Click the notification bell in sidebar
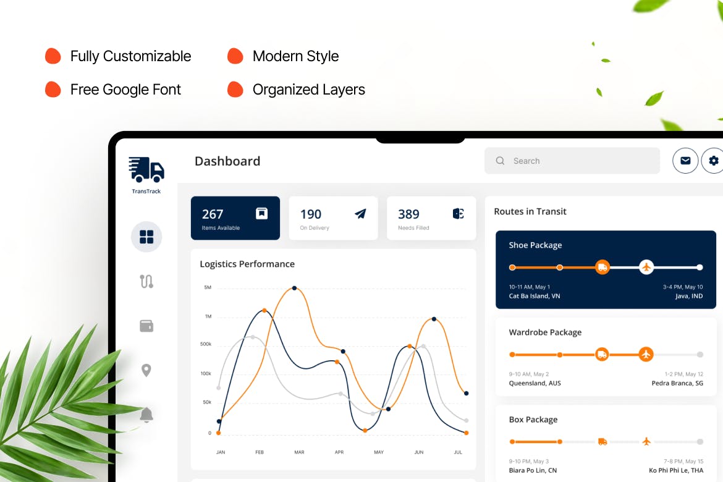723x482 pixels. click(146, 415)
